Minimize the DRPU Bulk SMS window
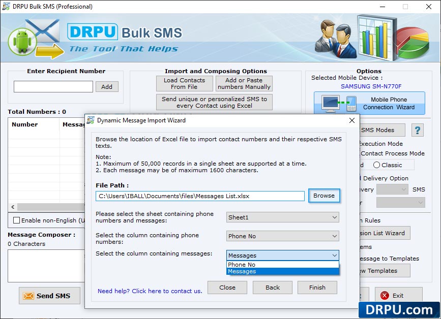The image size is (441, 319). (x=383, y=7)
